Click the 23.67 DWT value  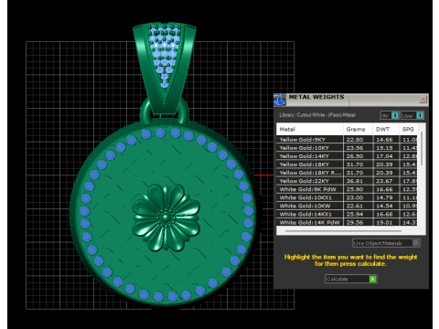tap(384, 181)
